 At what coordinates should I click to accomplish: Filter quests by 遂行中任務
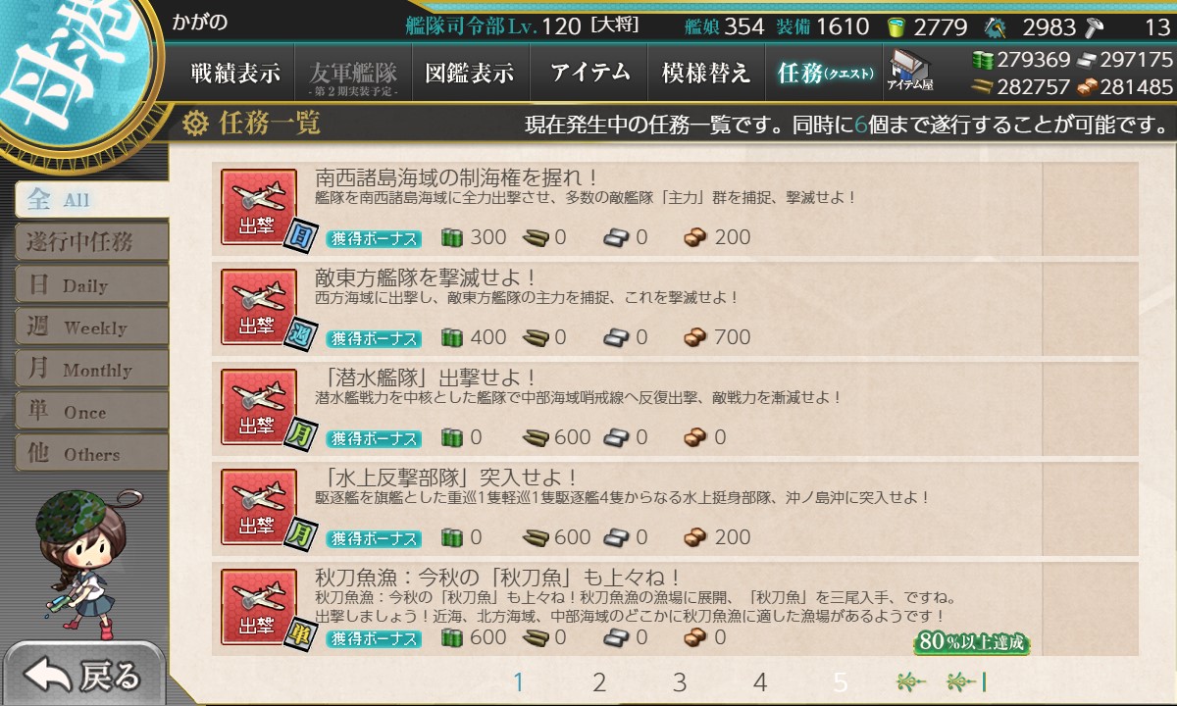click(x=91, y=242)
